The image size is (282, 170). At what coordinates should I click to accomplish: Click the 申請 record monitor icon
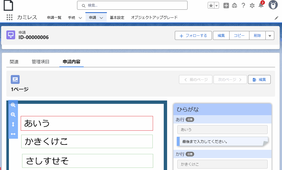point(11,35)
